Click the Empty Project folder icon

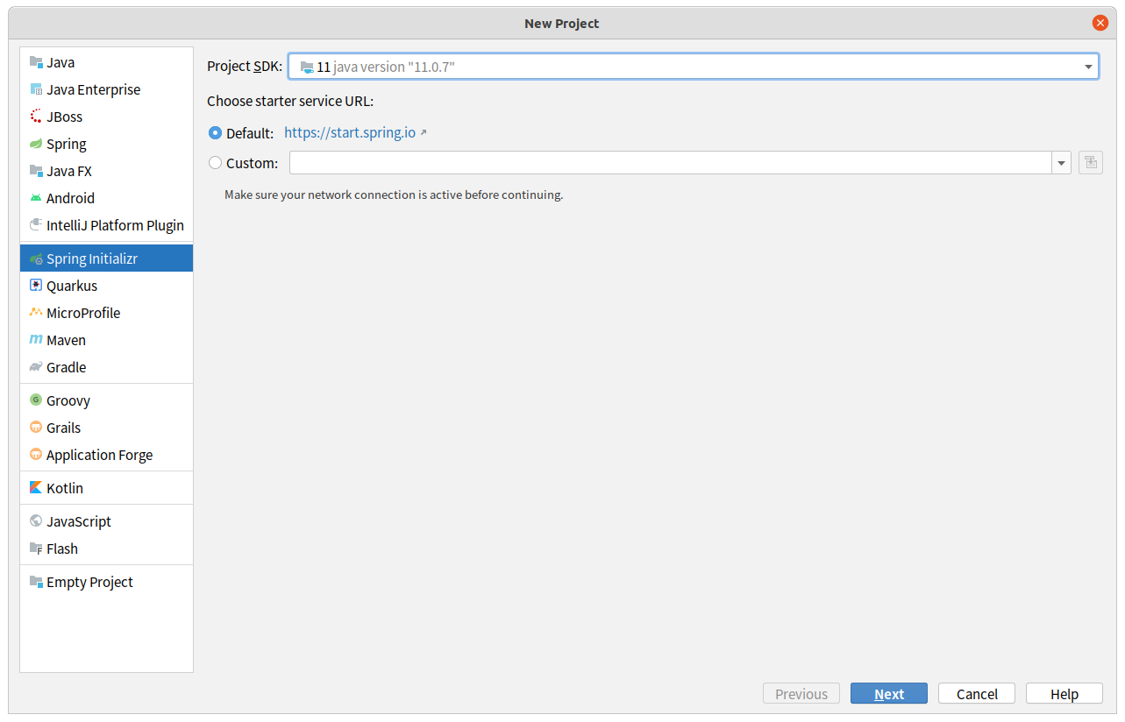point(36,582)
